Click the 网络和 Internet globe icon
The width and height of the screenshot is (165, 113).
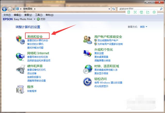[20, 57]
